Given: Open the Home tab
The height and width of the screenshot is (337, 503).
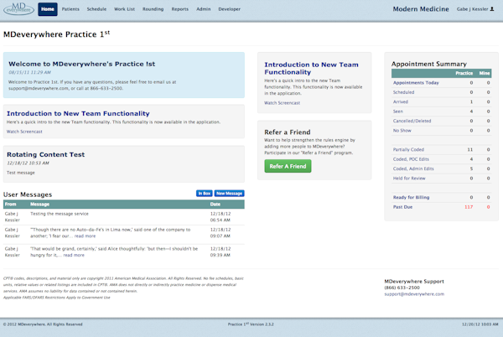Looking at the screenshot, I should click(48, 9).
